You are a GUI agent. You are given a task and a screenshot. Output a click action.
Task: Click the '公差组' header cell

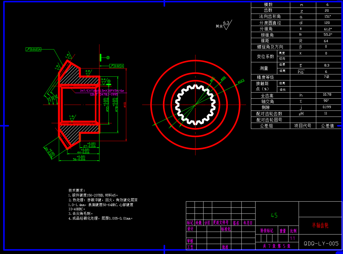[266, 126]
